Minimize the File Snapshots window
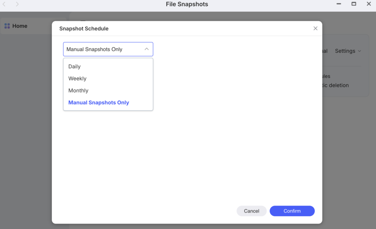Screen dimensions: 376x229 tap(339, 4)
